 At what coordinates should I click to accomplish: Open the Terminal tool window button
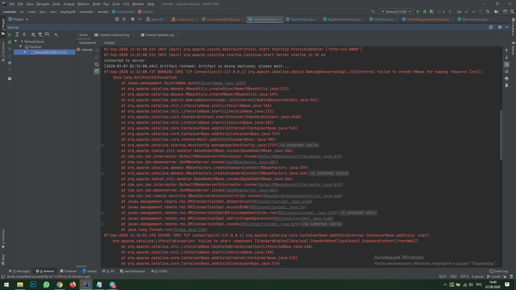click(x=68, y=271)
